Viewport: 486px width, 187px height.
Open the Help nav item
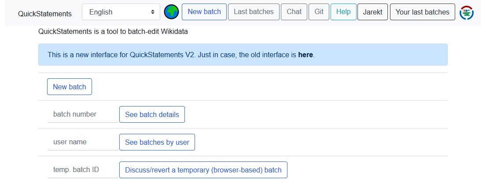[x=343, y=12]
